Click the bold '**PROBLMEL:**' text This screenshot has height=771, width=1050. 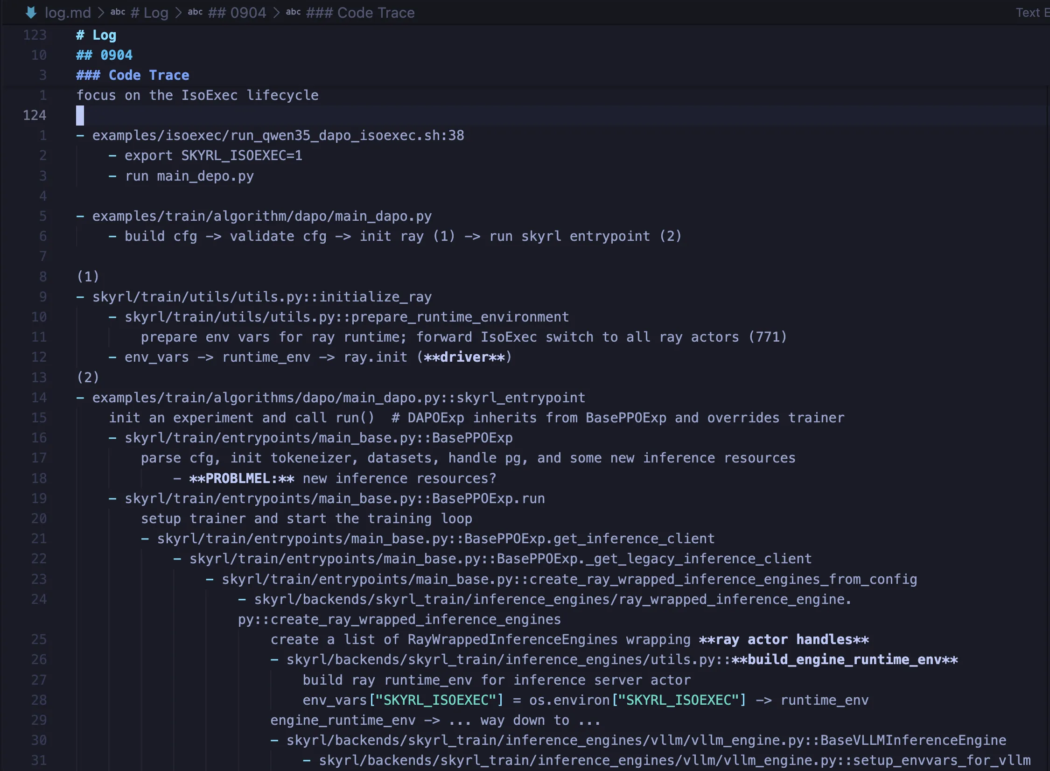pos(242,478)
